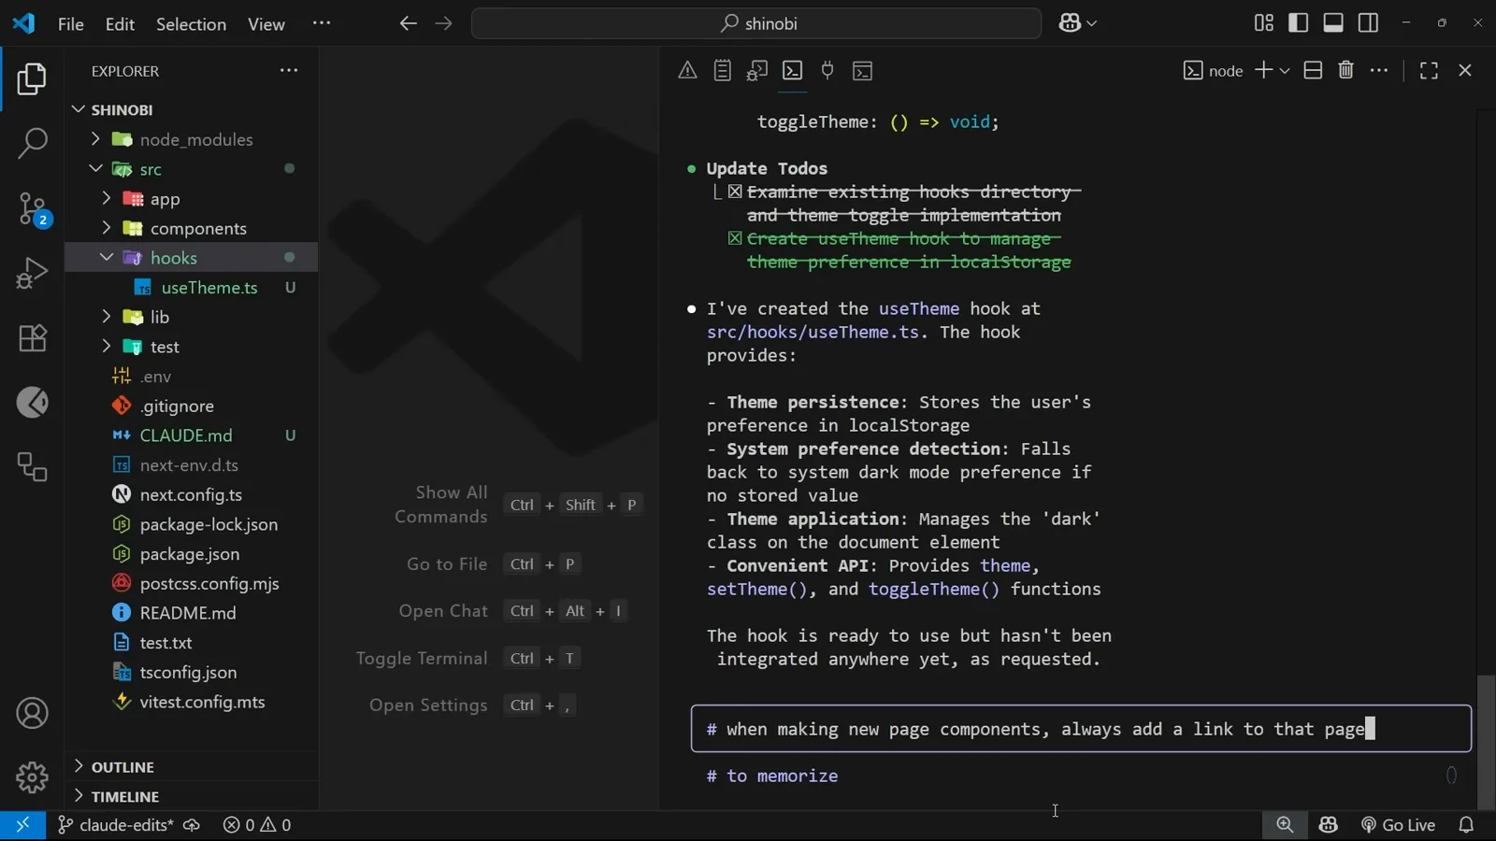
Task: Open Output panel icon
Action: tap(722, 70)
